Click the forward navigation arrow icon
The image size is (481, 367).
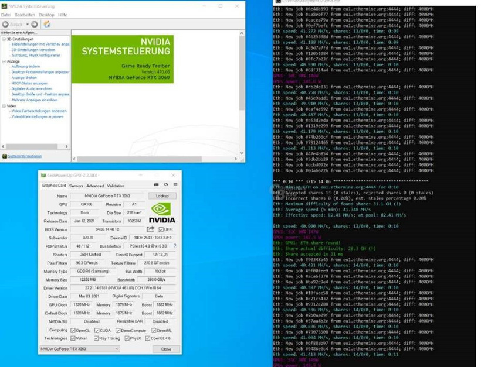(x=33, y=24)
